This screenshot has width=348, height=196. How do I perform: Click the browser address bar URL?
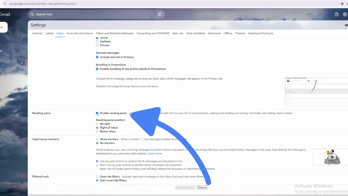(43, 4)
